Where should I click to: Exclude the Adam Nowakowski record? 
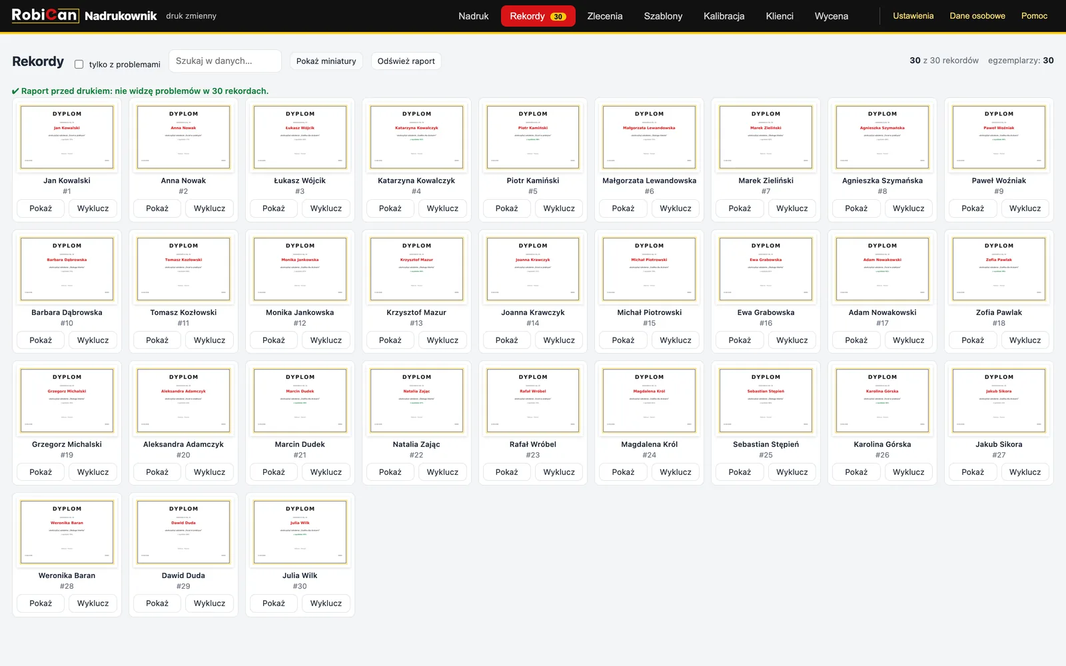pyautogui.click(x=909, y=340)
